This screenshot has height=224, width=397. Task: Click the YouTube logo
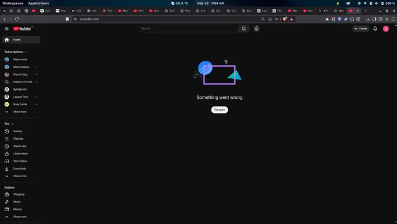tap(22, 29)
